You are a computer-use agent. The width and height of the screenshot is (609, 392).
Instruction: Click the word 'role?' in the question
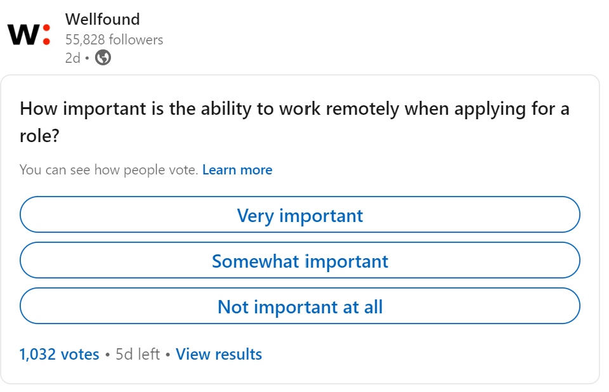(x=39, y=136)
